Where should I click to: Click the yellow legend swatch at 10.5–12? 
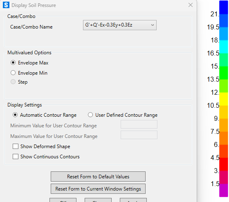(x=224, y=99)
